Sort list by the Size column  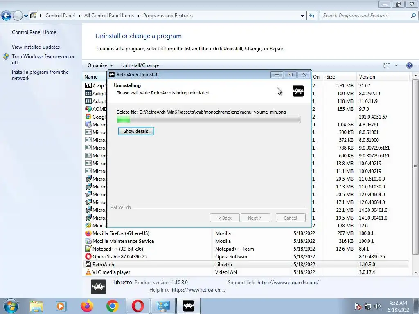pos(340,76)
